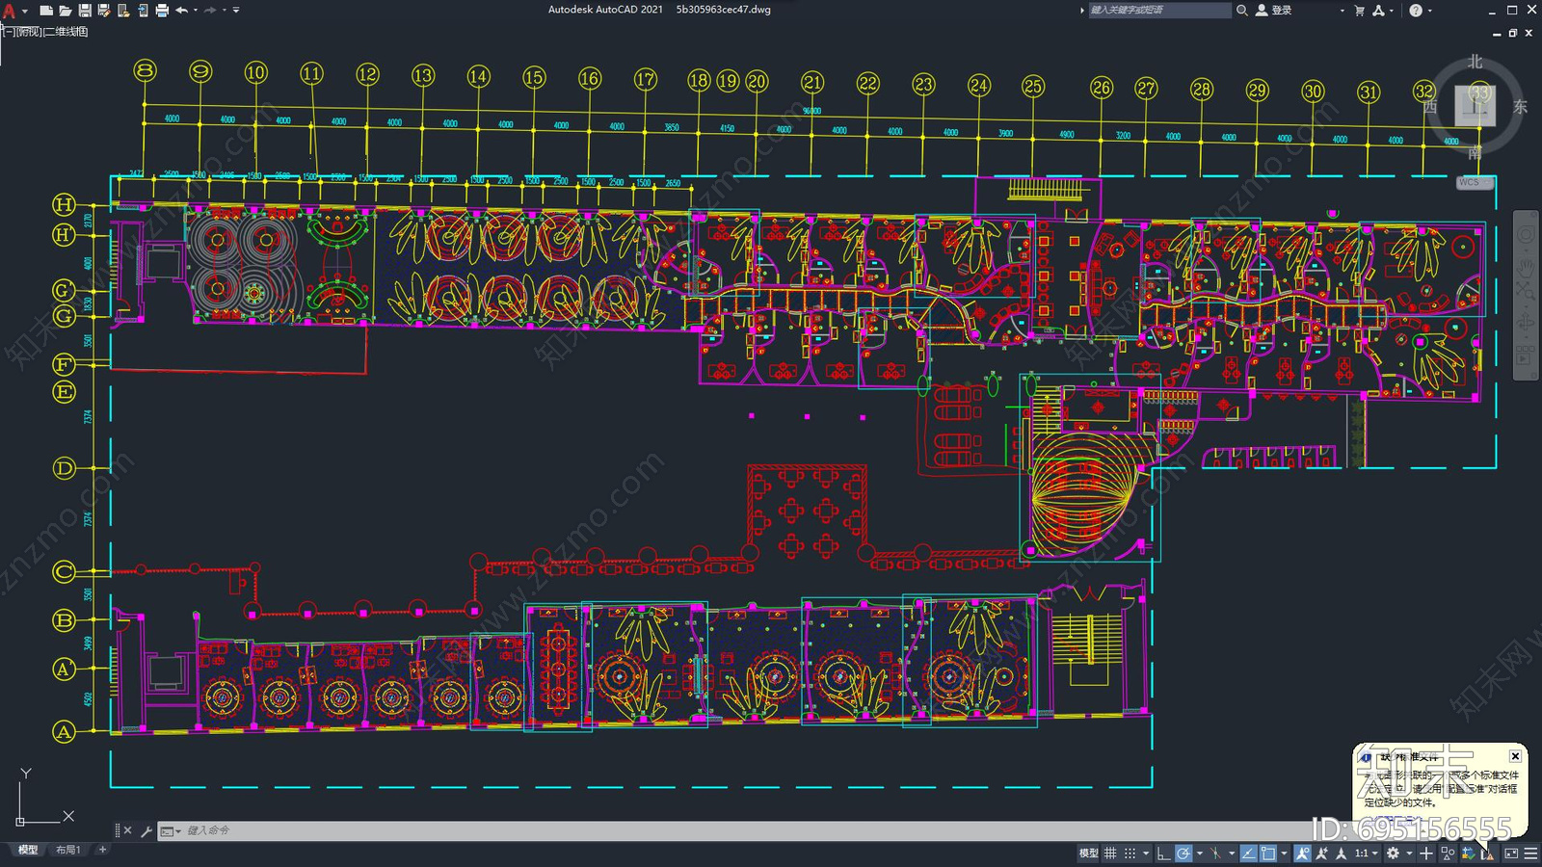
Task: Open the Autodesk App Store cart icon
Action: (x=1359, y=11)
